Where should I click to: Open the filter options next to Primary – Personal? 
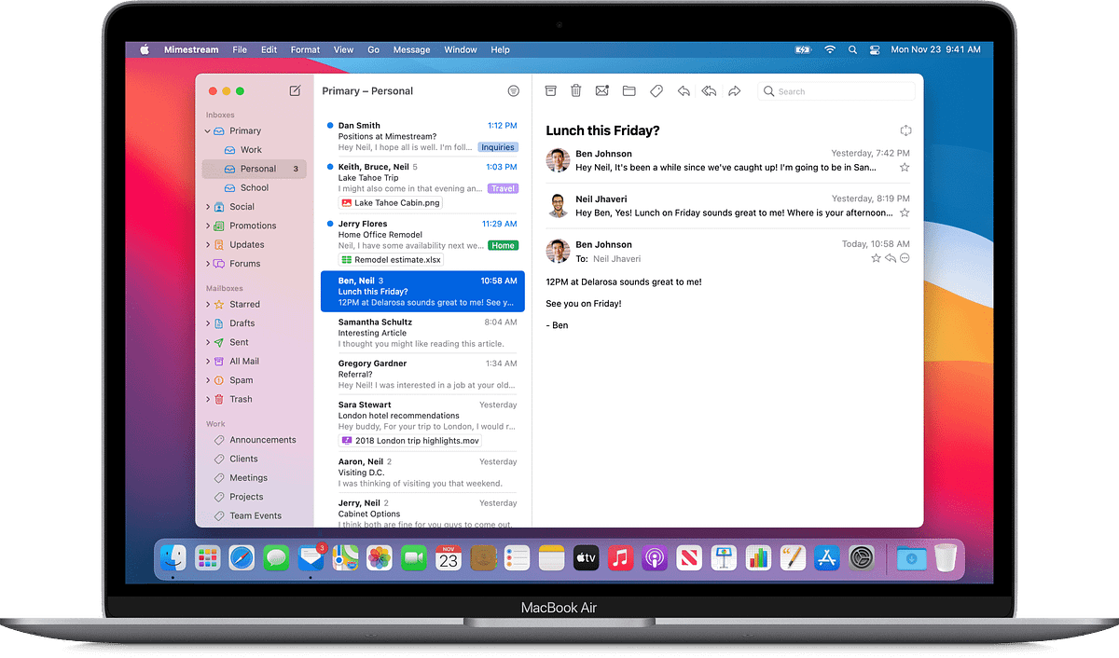[x=513, y=90]
